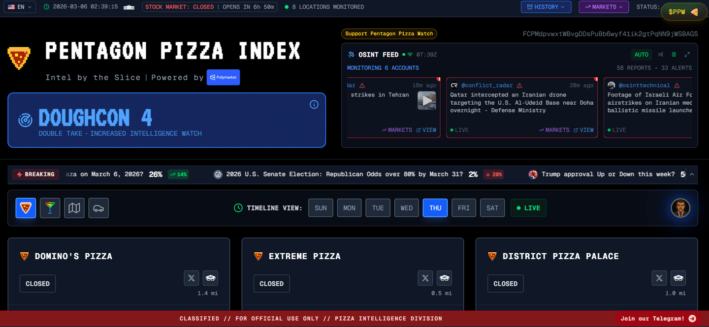
Task: Click the pixel pizza logo
Action: click(19, 58)
